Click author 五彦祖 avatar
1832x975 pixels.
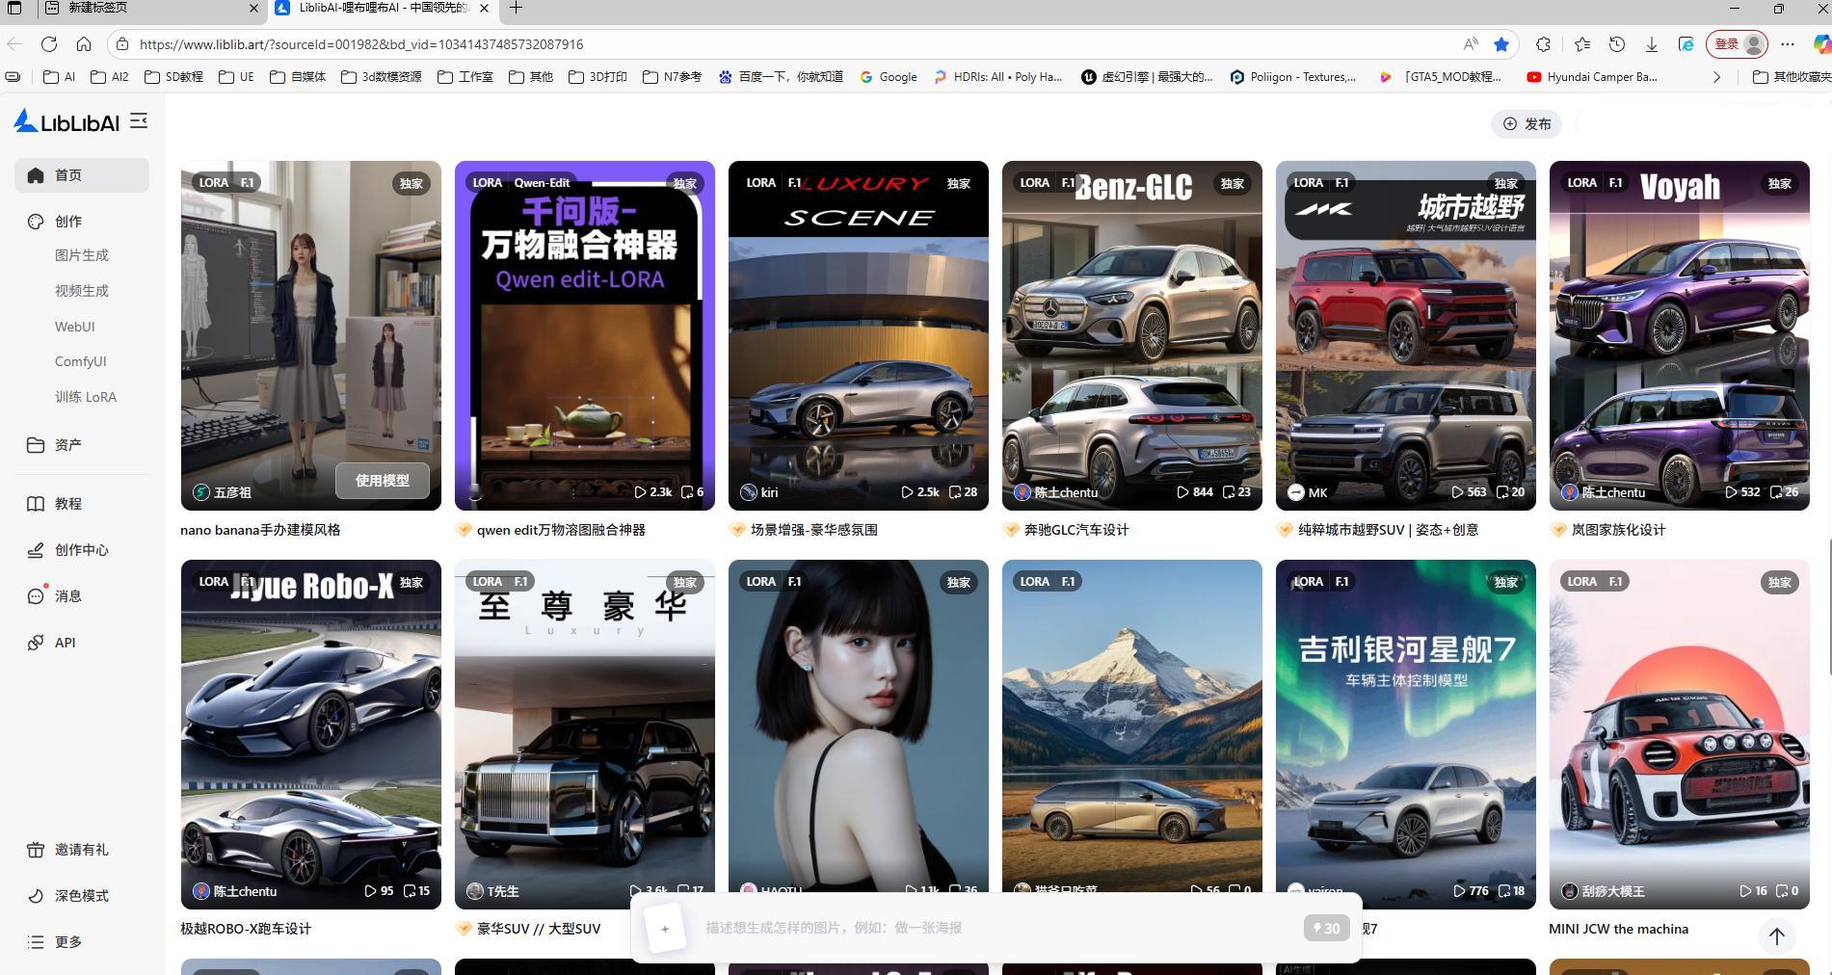[200, 492]
